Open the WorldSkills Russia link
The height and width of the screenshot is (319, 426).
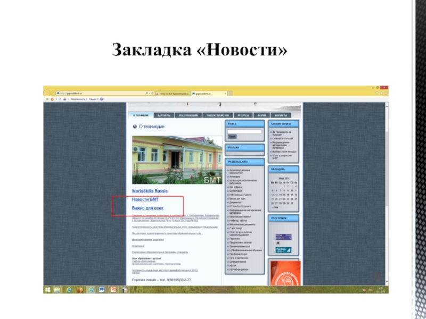[150, 191]
